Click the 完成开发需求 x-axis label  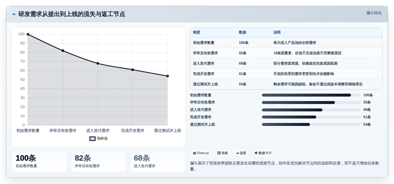(x=133, y=131)
